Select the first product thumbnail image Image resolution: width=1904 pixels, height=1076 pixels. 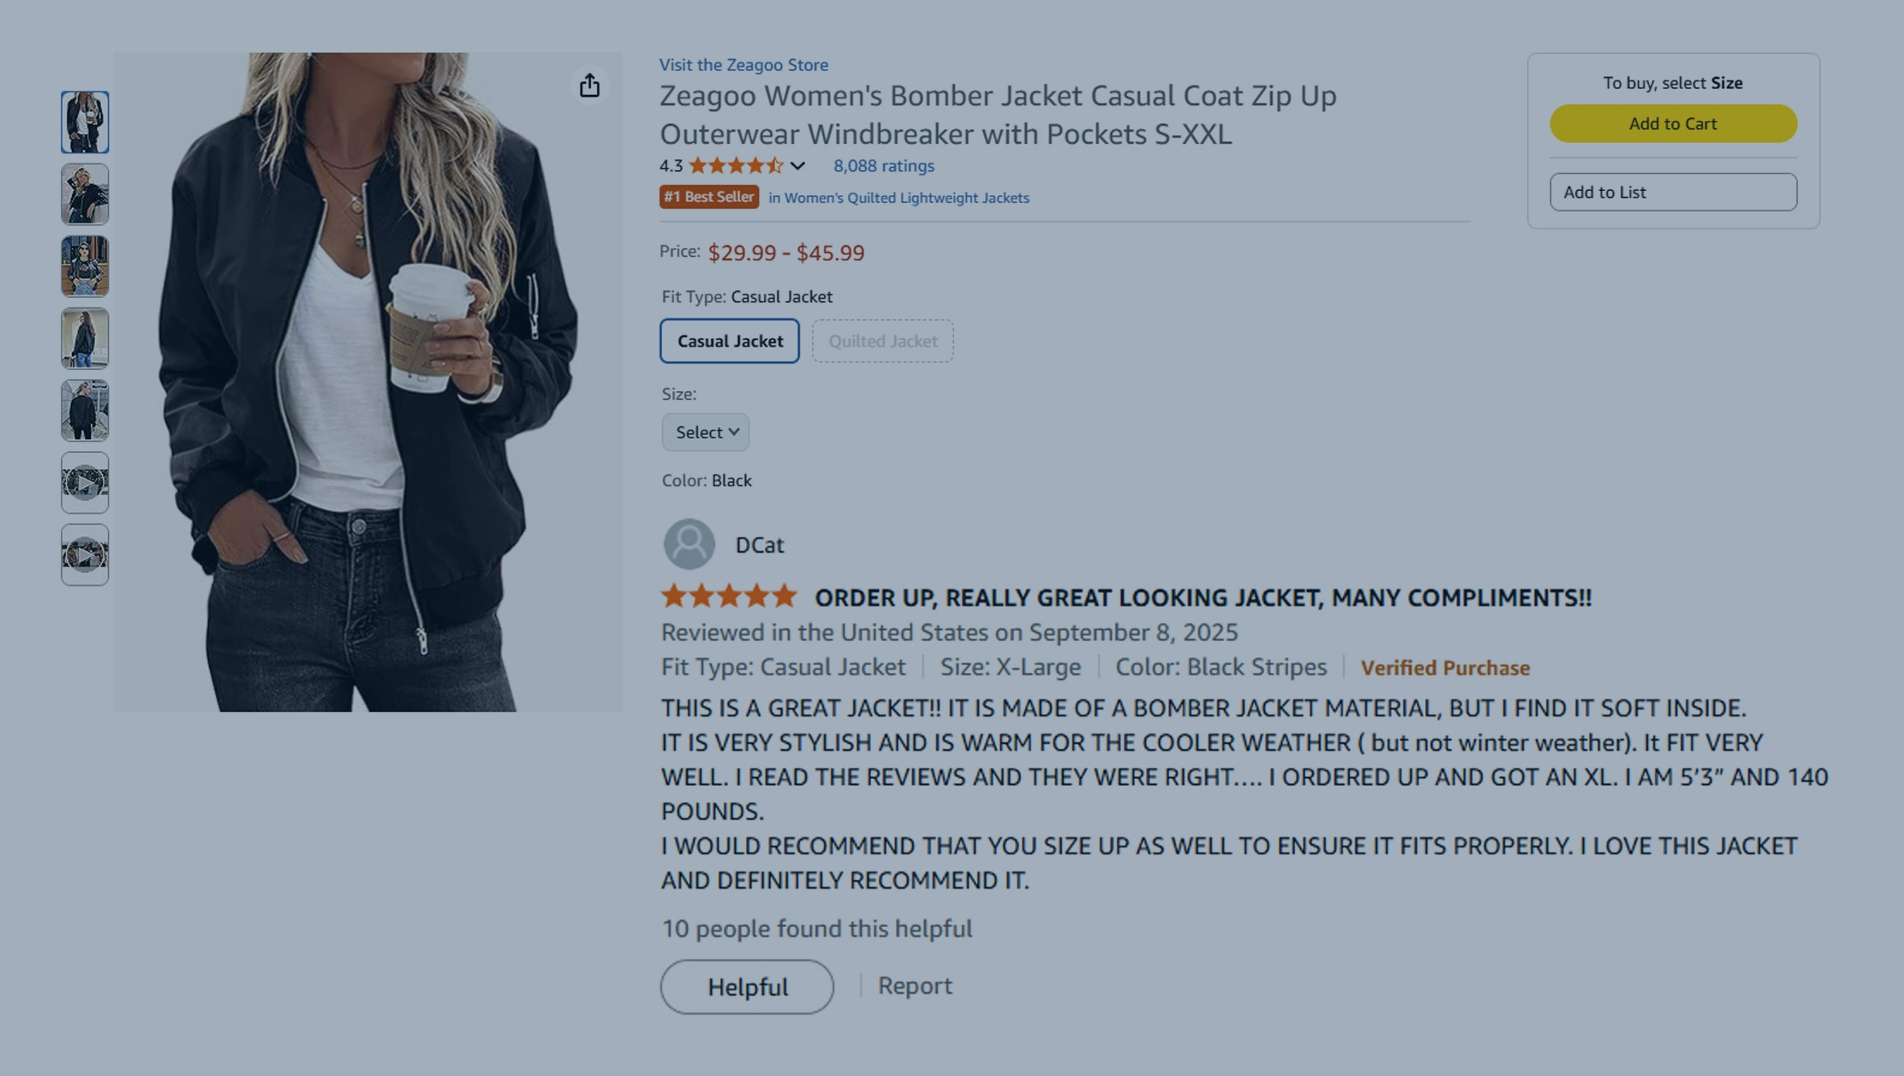pyautogui.click(x=85, y=122)
